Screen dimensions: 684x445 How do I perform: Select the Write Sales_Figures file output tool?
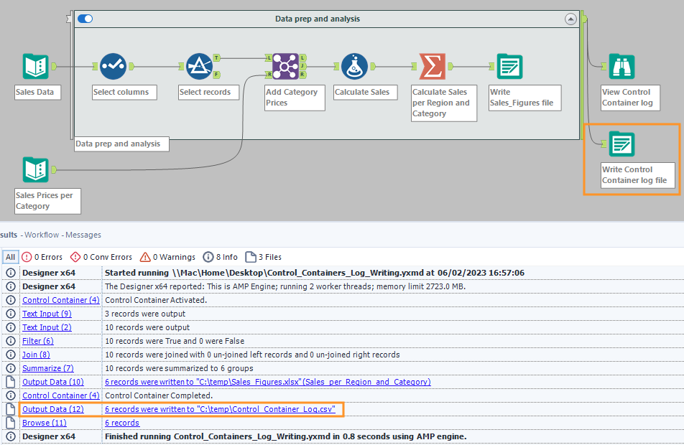click(x=510, y=67)
